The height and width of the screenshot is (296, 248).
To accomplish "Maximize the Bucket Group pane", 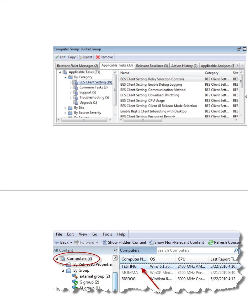I will [244, 49].
